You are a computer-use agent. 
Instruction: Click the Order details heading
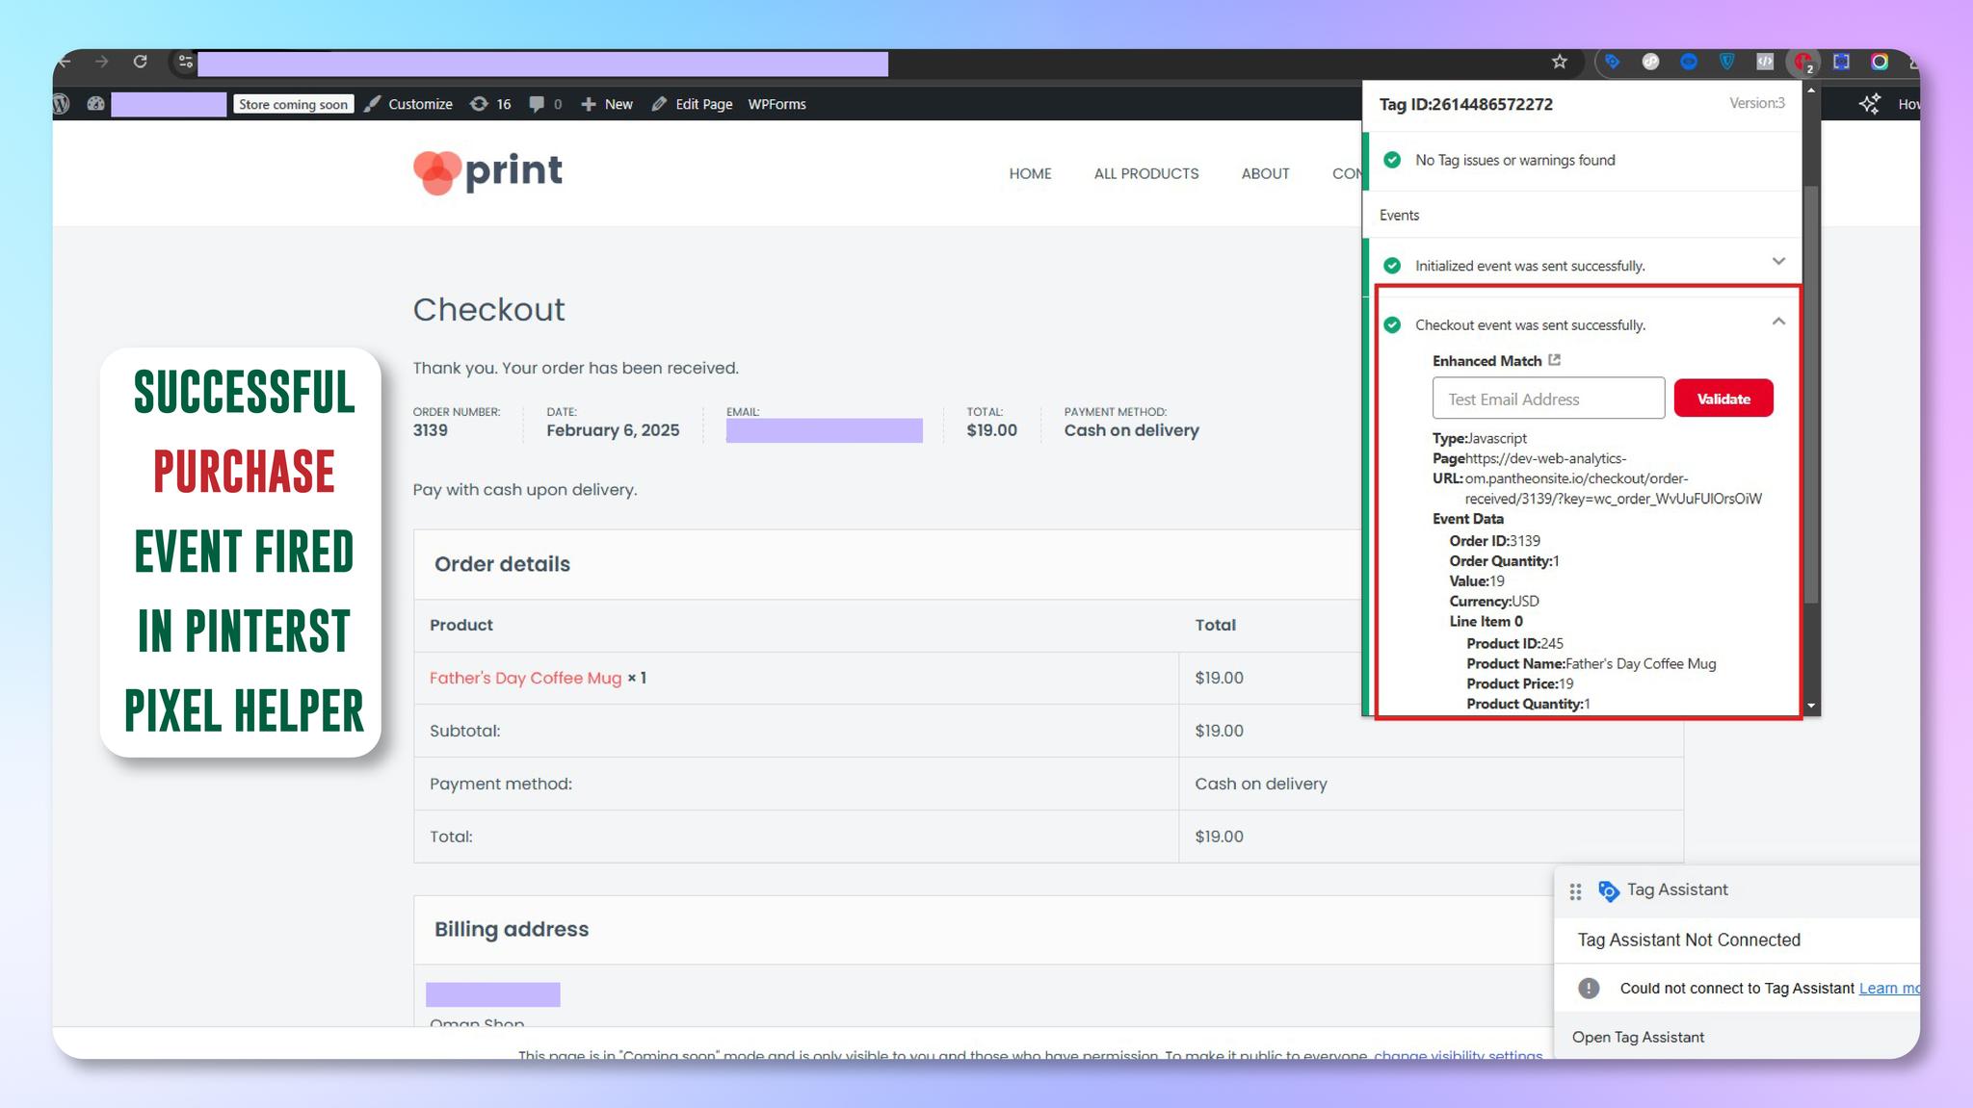502,564
